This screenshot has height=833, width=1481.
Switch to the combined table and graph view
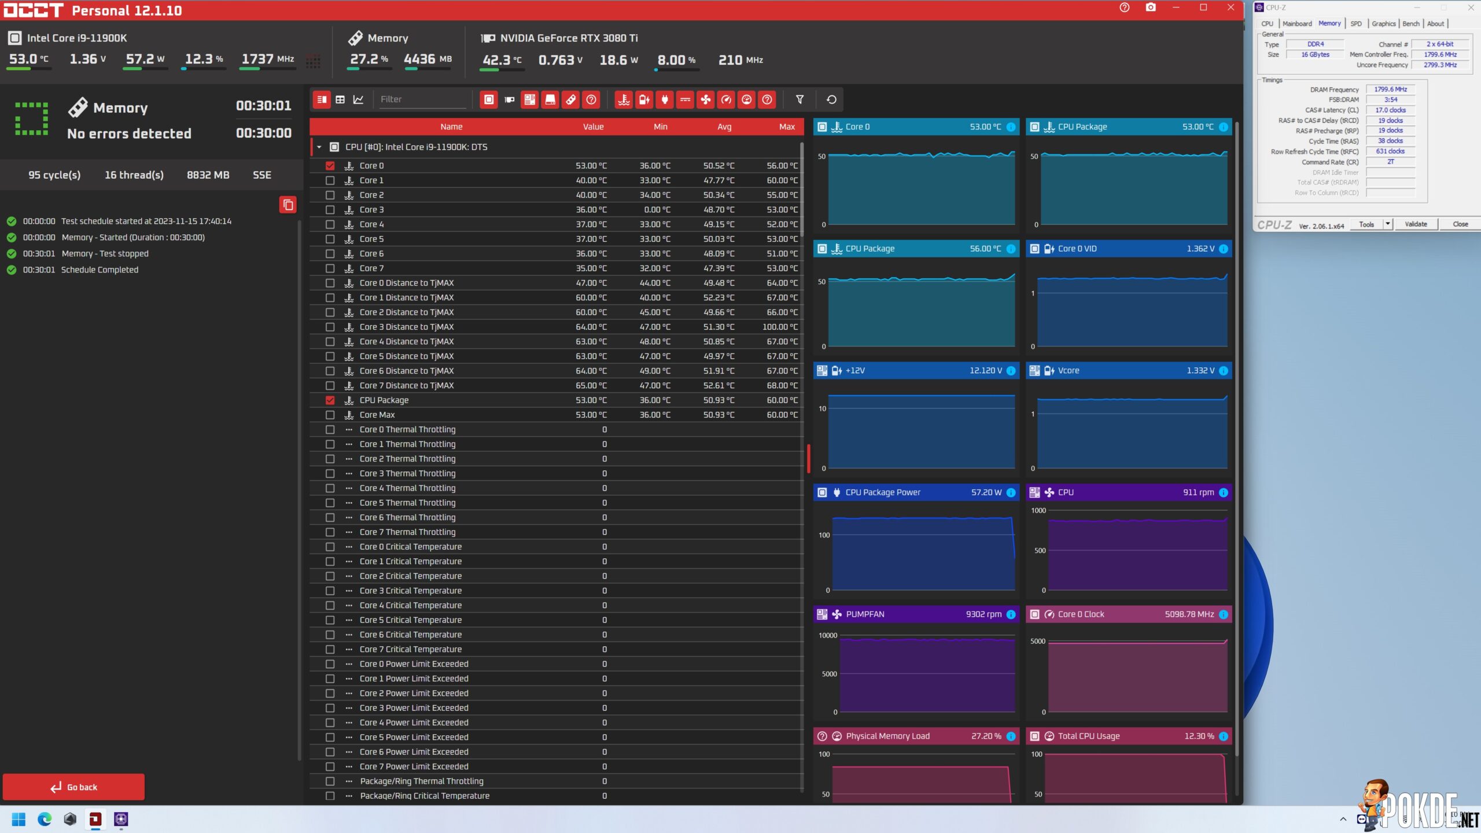pyautogui.click(x=322, y=99)
